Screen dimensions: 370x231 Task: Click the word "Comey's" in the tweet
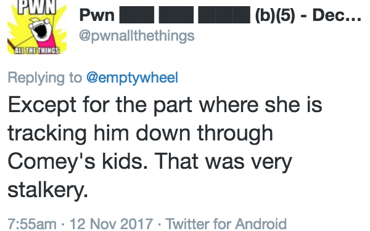[x=51, y=162]
